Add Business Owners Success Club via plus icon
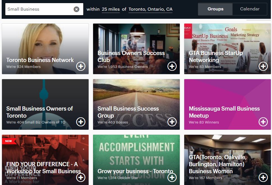Screen dimensions: 272x185 172,66
